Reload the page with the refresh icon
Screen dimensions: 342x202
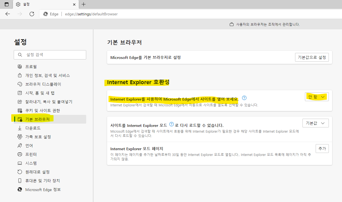(32, 14)
